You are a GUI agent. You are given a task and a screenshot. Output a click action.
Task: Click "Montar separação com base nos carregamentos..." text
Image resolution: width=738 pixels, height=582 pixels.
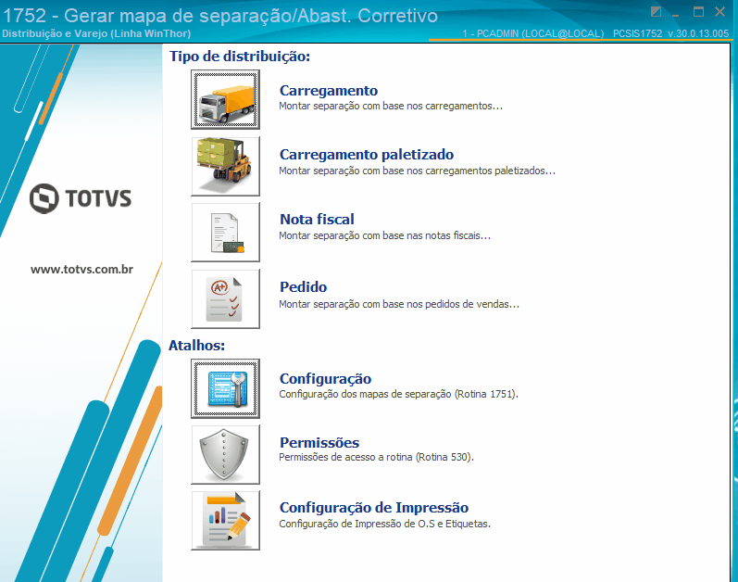pos(391,107)
